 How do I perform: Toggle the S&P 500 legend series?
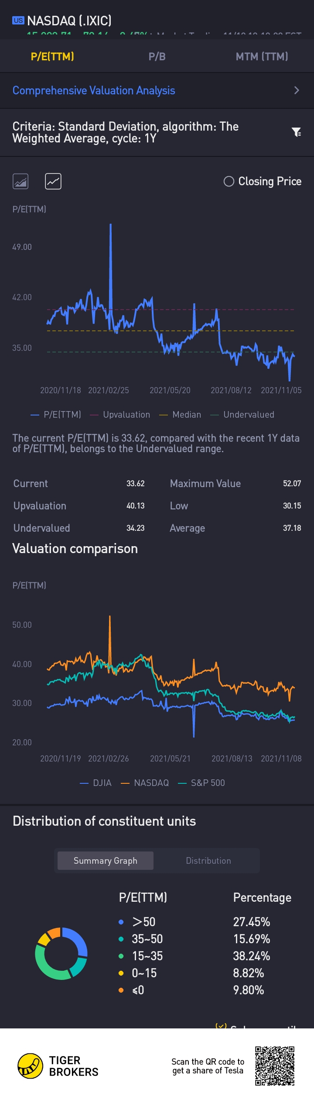point(201,783)
